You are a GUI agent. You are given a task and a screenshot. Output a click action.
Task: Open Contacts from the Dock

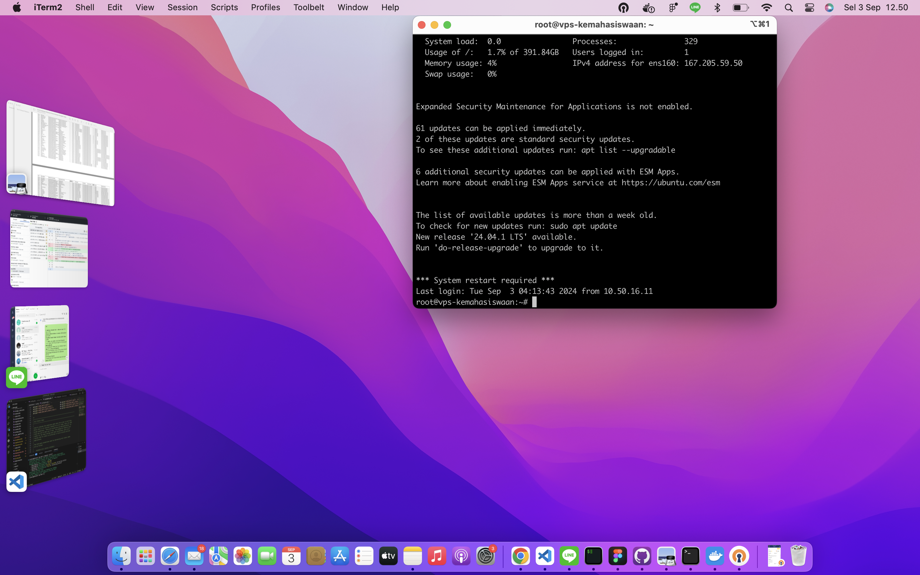(316, 556)
